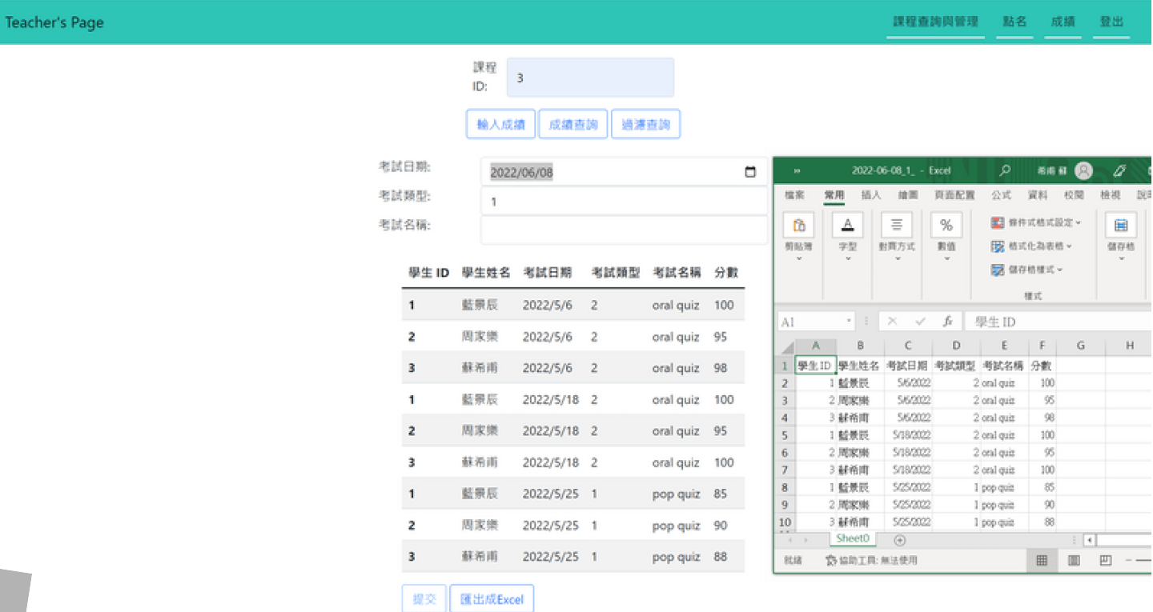Open the Excel Page Layout tab
This screenshot has width=1153, height=612.
pos(954,195)
